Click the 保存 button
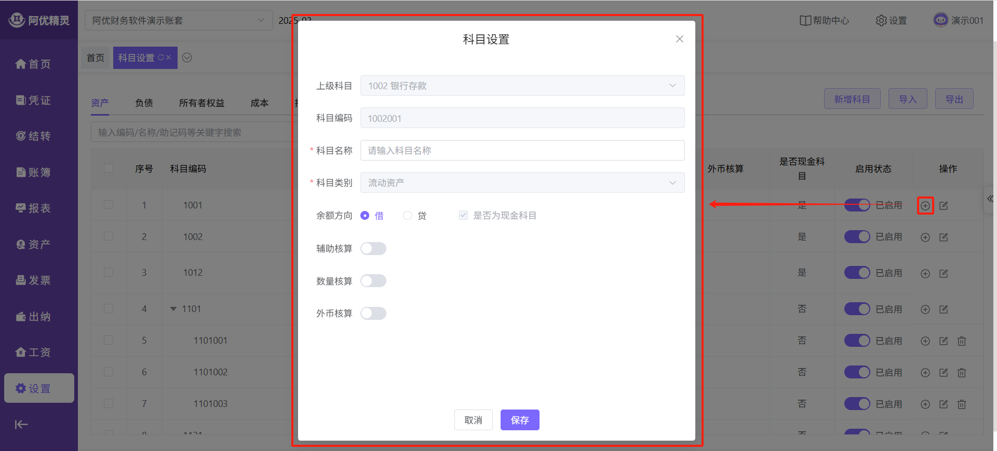997x451 pixels. 519,420
